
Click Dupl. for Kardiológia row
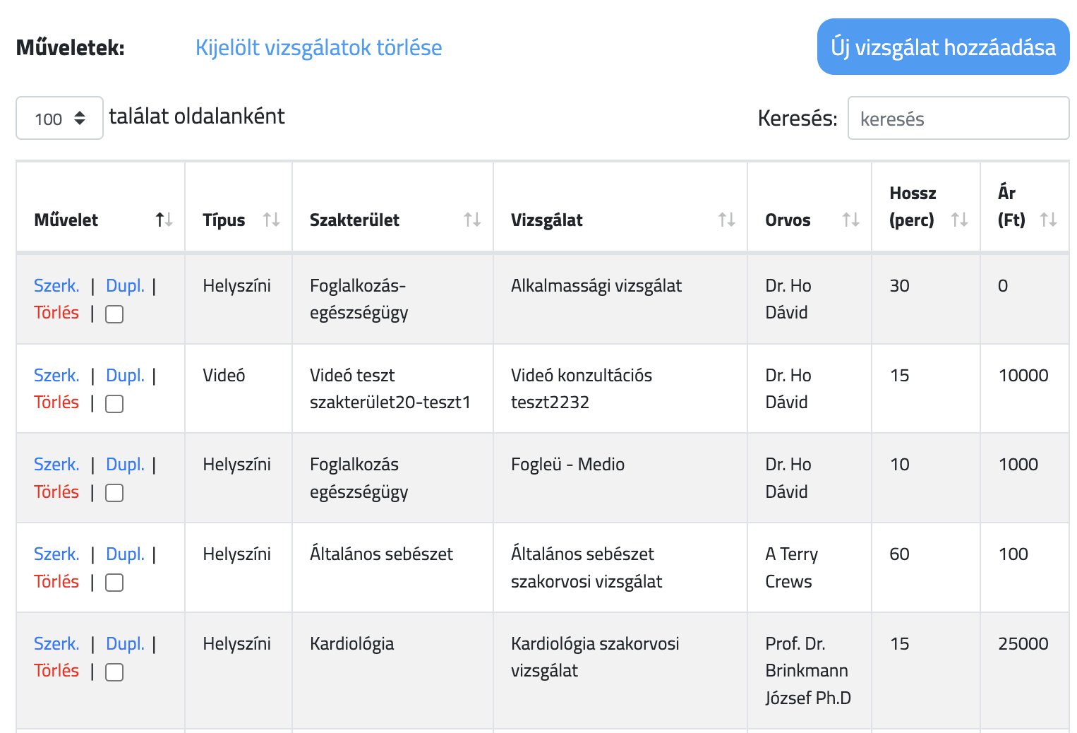125,644
